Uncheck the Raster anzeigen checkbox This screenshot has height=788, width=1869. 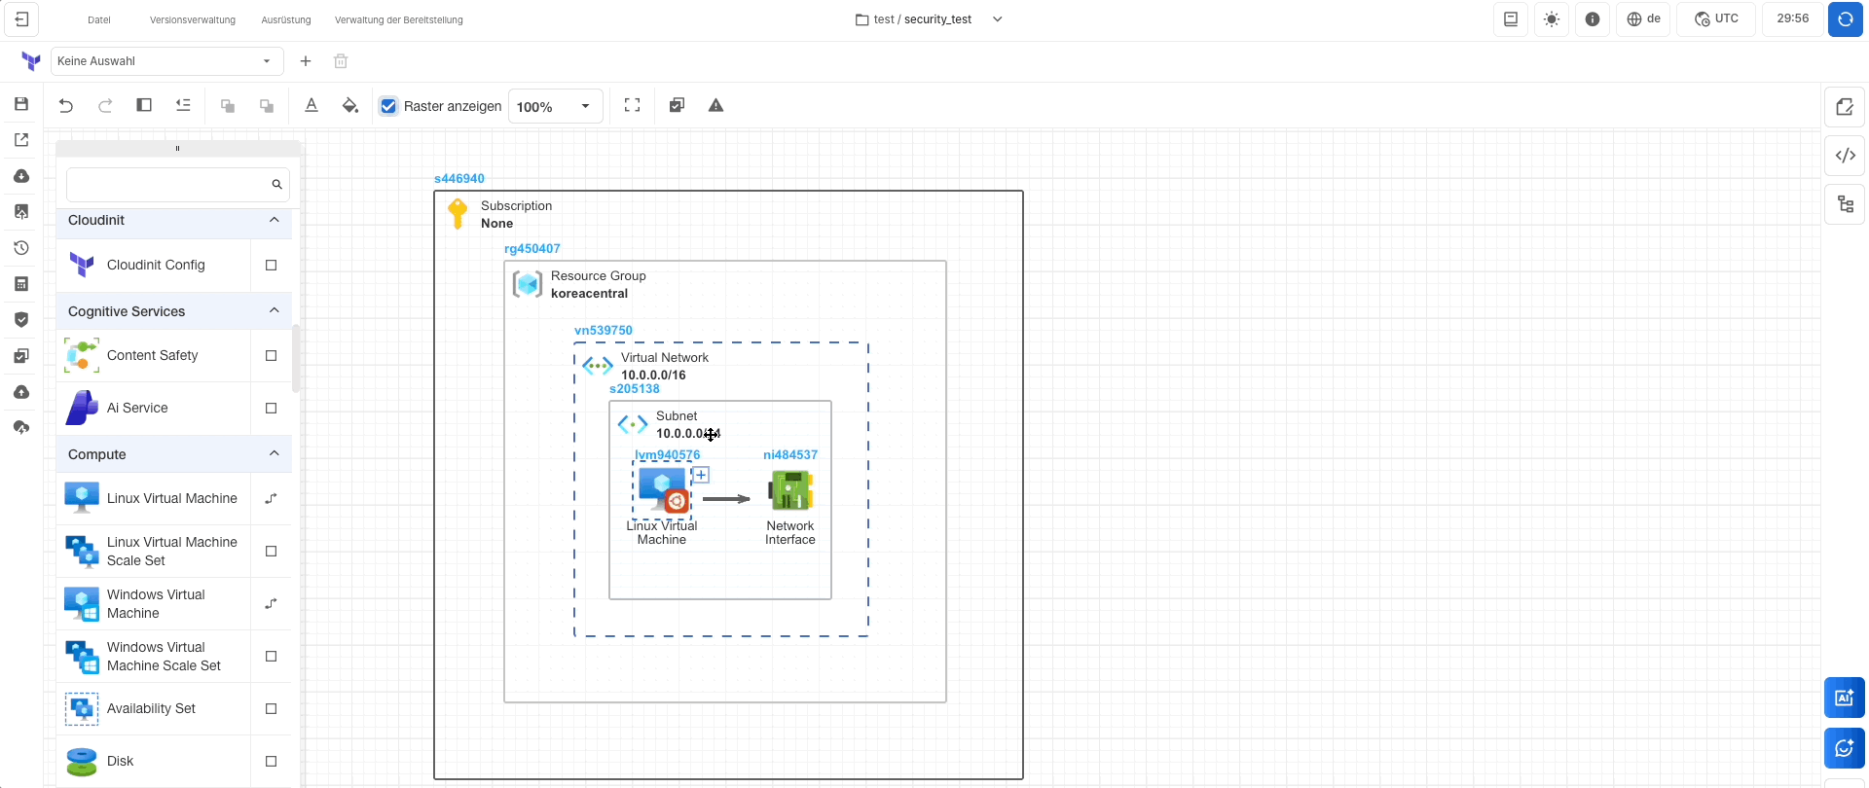point(389,106)
